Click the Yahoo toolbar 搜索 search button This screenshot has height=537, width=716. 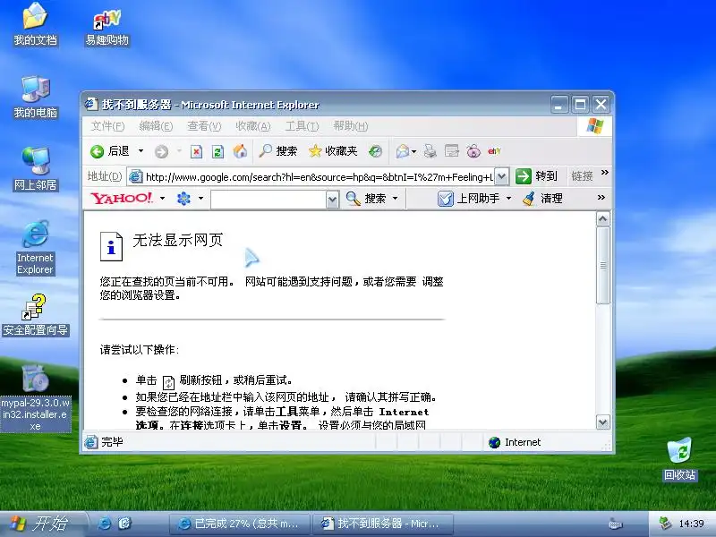click(366, 199)
